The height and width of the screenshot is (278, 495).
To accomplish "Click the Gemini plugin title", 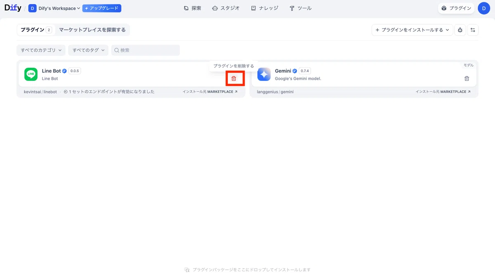I will [283, 71].
